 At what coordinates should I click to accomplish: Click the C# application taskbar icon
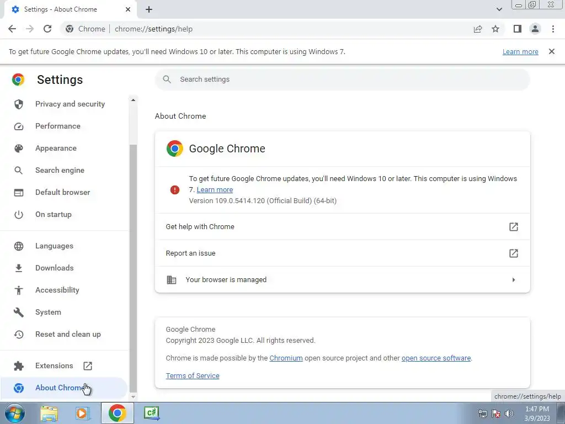click(x=151, y=413)
